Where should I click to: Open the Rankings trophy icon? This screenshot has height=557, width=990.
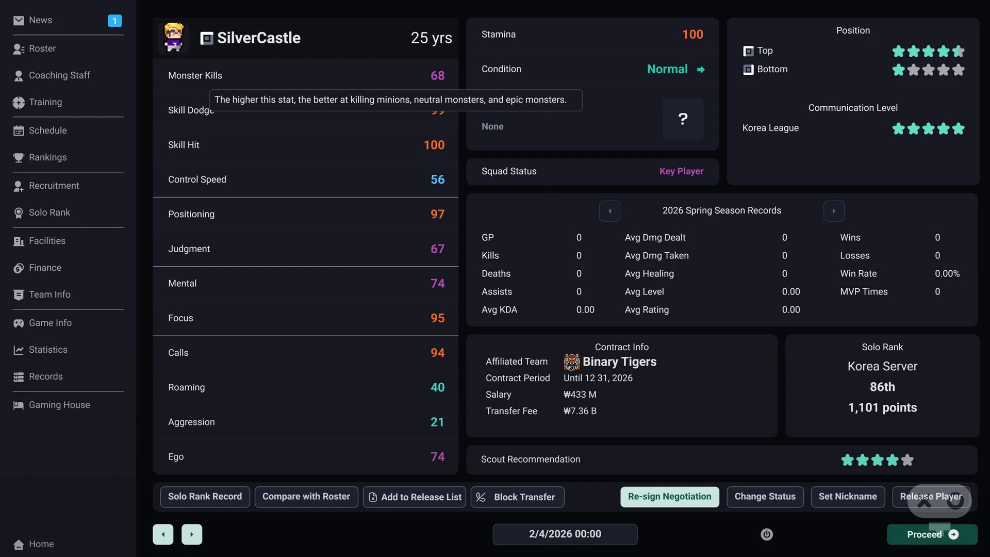tap(19, 158)
